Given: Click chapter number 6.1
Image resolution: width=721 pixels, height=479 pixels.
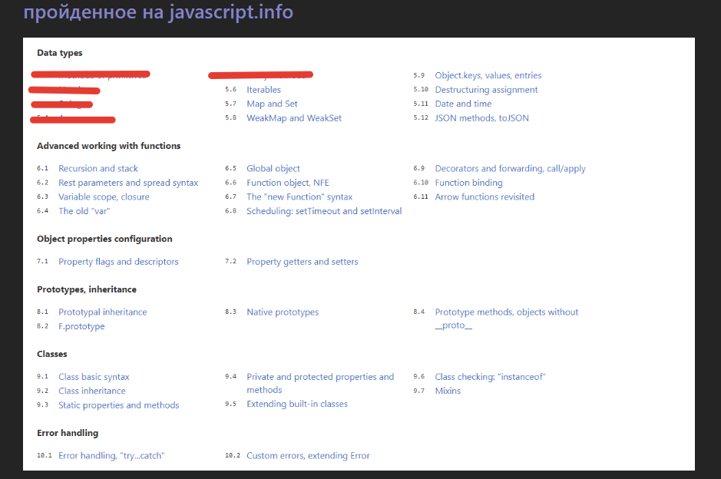Looking at the screenshot, I should (43, 169).
